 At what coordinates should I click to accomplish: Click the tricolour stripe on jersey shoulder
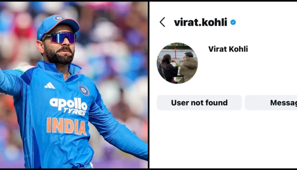click(24, 69)
